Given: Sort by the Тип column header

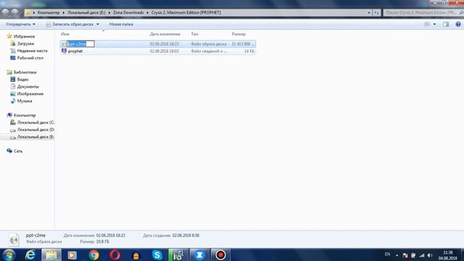Looking at the screenshot, I should click(194, 34).
